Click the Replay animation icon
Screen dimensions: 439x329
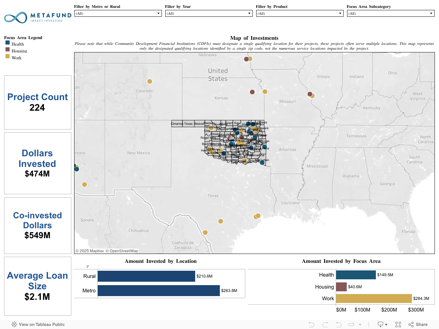click(x=351, y=325)
